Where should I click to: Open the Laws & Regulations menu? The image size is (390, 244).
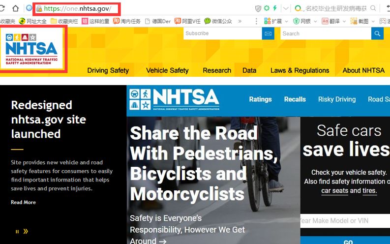(300, 70)
